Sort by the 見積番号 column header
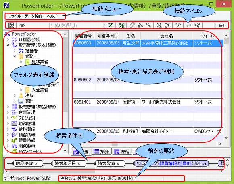Screen dimensions: 234x184 (x=84, y=36)
